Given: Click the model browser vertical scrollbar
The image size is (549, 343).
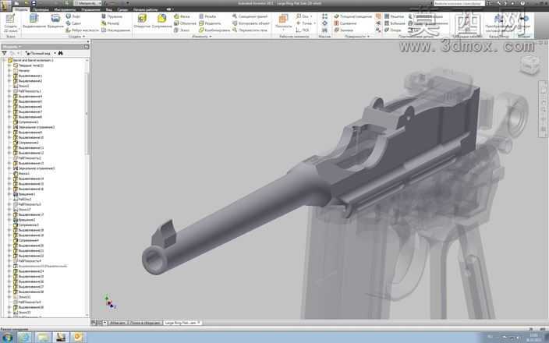Looking at the screenshot, I should [87, 112].
